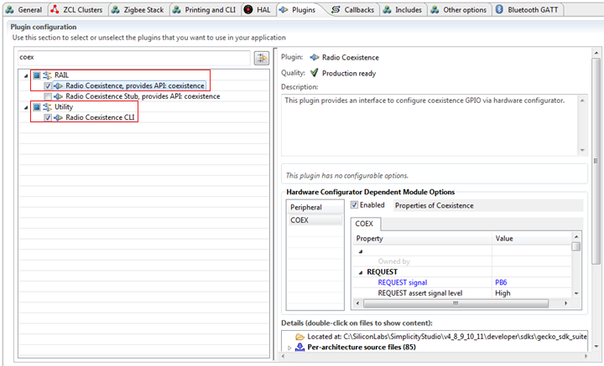The image size is (604, 366).
Task: Click the coex plugin search field
Action: click(x=134, y=57)
